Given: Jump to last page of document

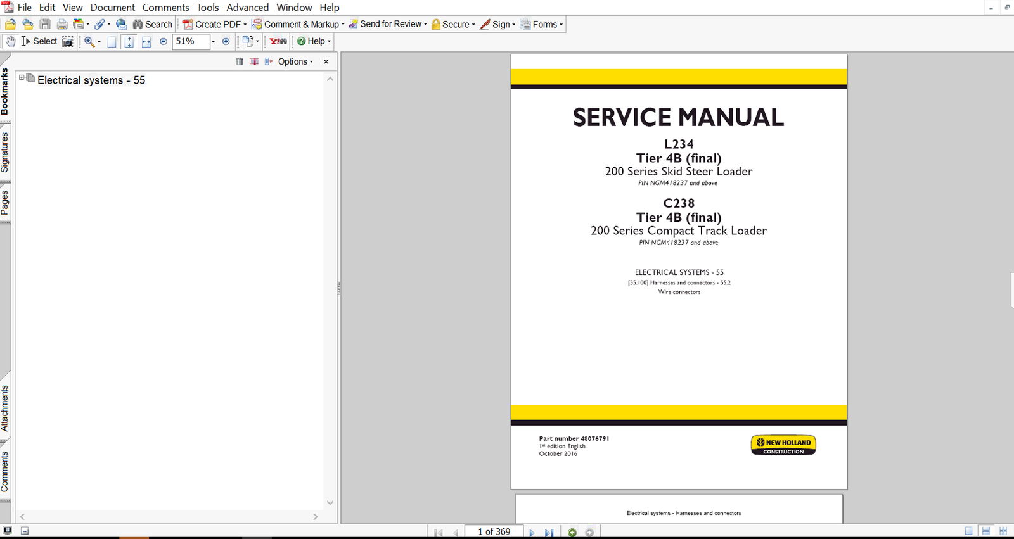Looking at the screenshot, I should pos(549,532).
